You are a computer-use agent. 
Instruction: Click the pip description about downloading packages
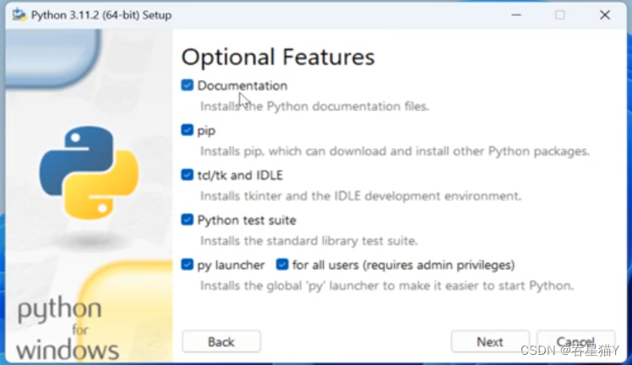(395, 151)
